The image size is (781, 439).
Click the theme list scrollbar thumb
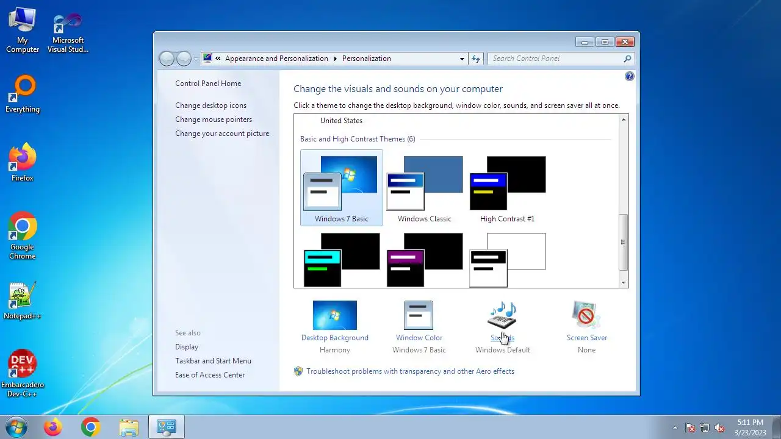[623, 242]
